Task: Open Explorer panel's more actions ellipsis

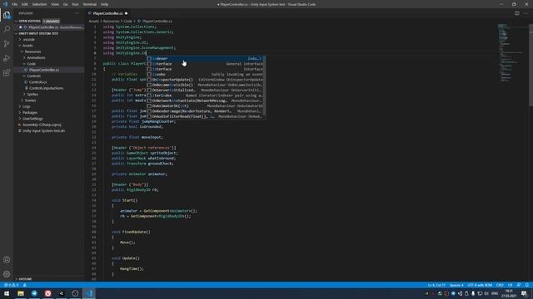Action: pyautogui.click(x=77, y=13)
